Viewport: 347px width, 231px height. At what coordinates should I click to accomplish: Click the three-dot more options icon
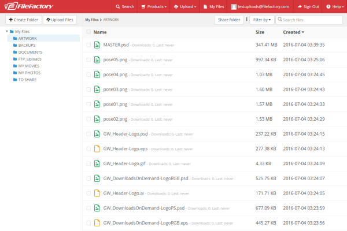tap(247, 20)
